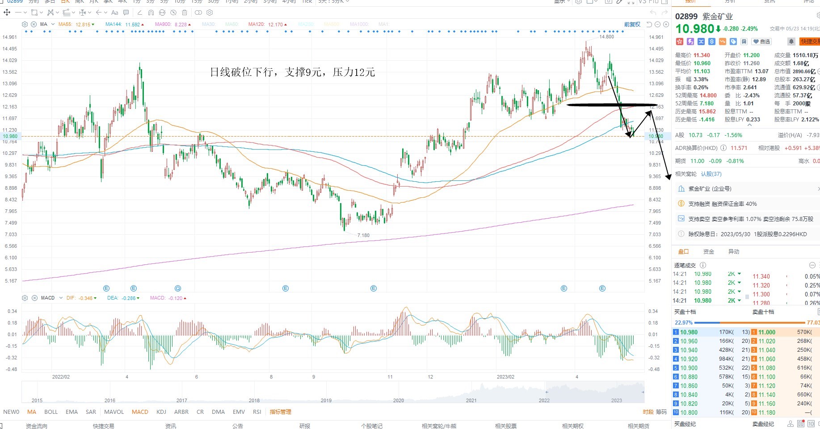Toggle the drawing link toggle icon

pos(198,12)
